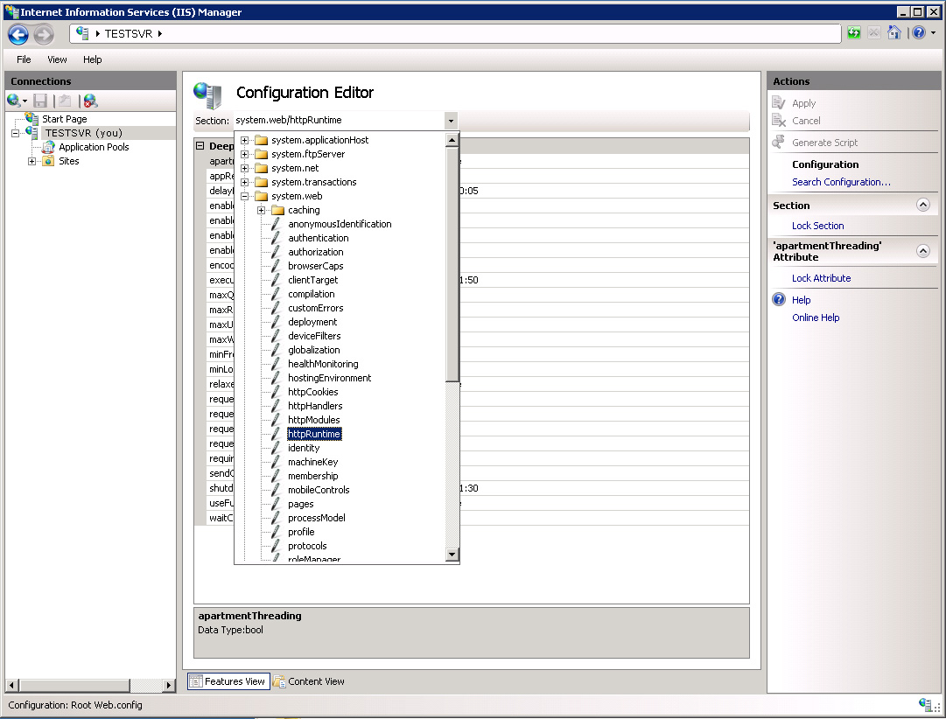Click the Help question mark toolbar icon
The height and width of the screenshot is (719, 946).
[918, 32]
